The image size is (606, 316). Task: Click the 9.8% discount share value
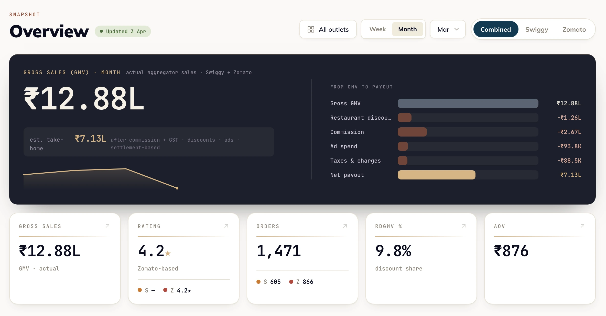coord(393,251)
